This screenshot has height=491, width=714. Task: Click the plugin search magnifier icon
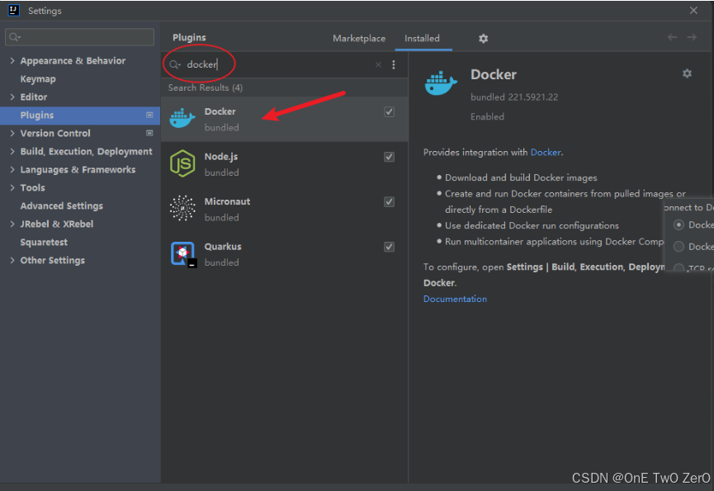coord(175,64)
